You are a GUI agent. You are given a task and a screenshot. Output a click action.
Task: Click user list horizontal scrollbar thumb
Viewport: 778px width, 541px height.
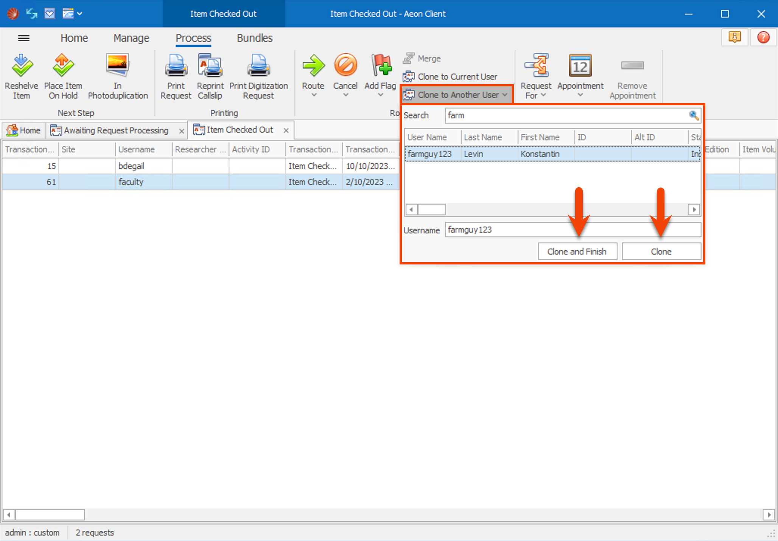(x=431, y=210)
